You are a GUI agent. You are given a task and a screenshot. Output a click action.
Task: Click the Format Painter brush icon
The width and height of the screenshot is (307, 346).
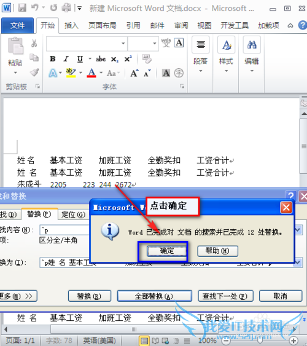tap(34, 72)
